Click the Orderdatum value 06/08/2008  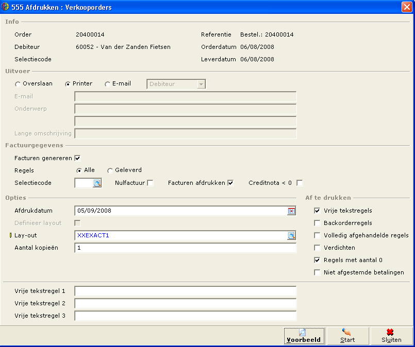[x=257, y=47]
